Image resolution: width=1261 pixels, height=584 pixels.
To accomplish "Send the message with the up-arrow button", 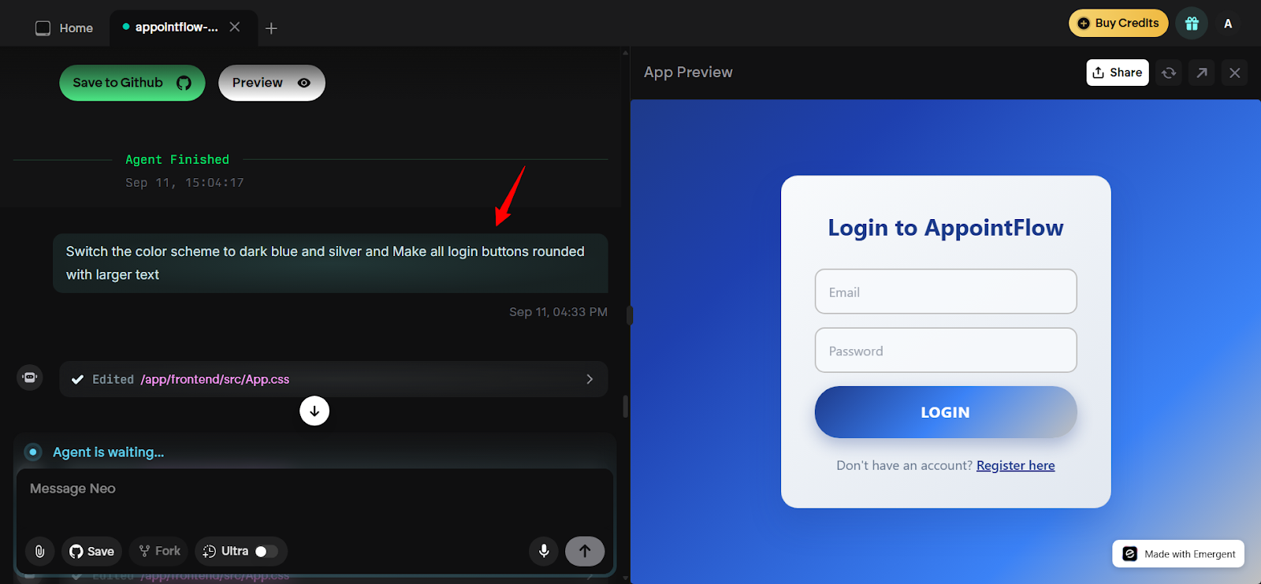I will (x=585, y=551).
